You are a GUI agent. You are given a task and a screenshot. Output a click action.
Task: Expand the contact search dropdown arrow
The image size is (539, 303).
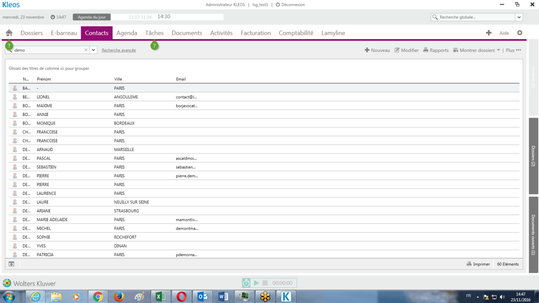coord(93,50)
